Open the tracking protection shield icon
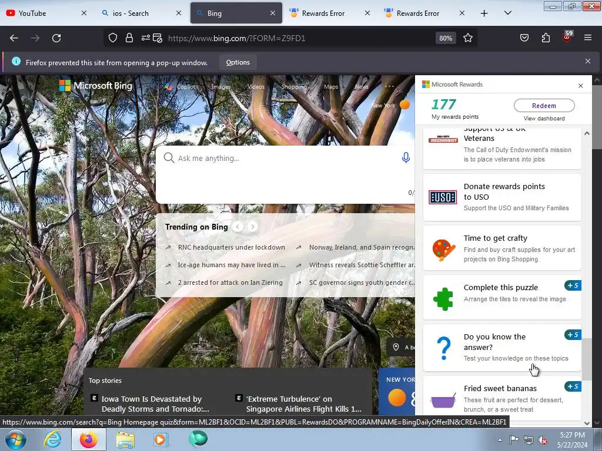 [x=112, y=38]
